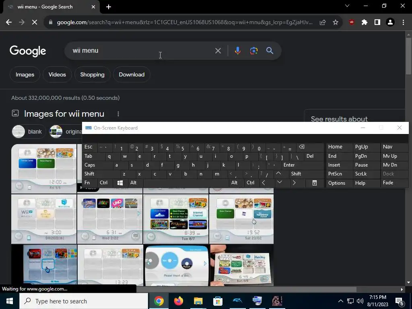Viewport: 412px width, 309px height.
Task: Stop loading the page in Chrome
Action: (35, 23)
